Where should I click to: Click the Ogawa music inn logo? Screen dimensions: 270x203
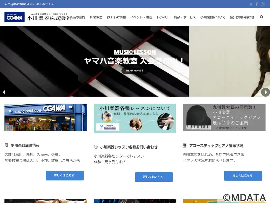click(x=15, y=17)
